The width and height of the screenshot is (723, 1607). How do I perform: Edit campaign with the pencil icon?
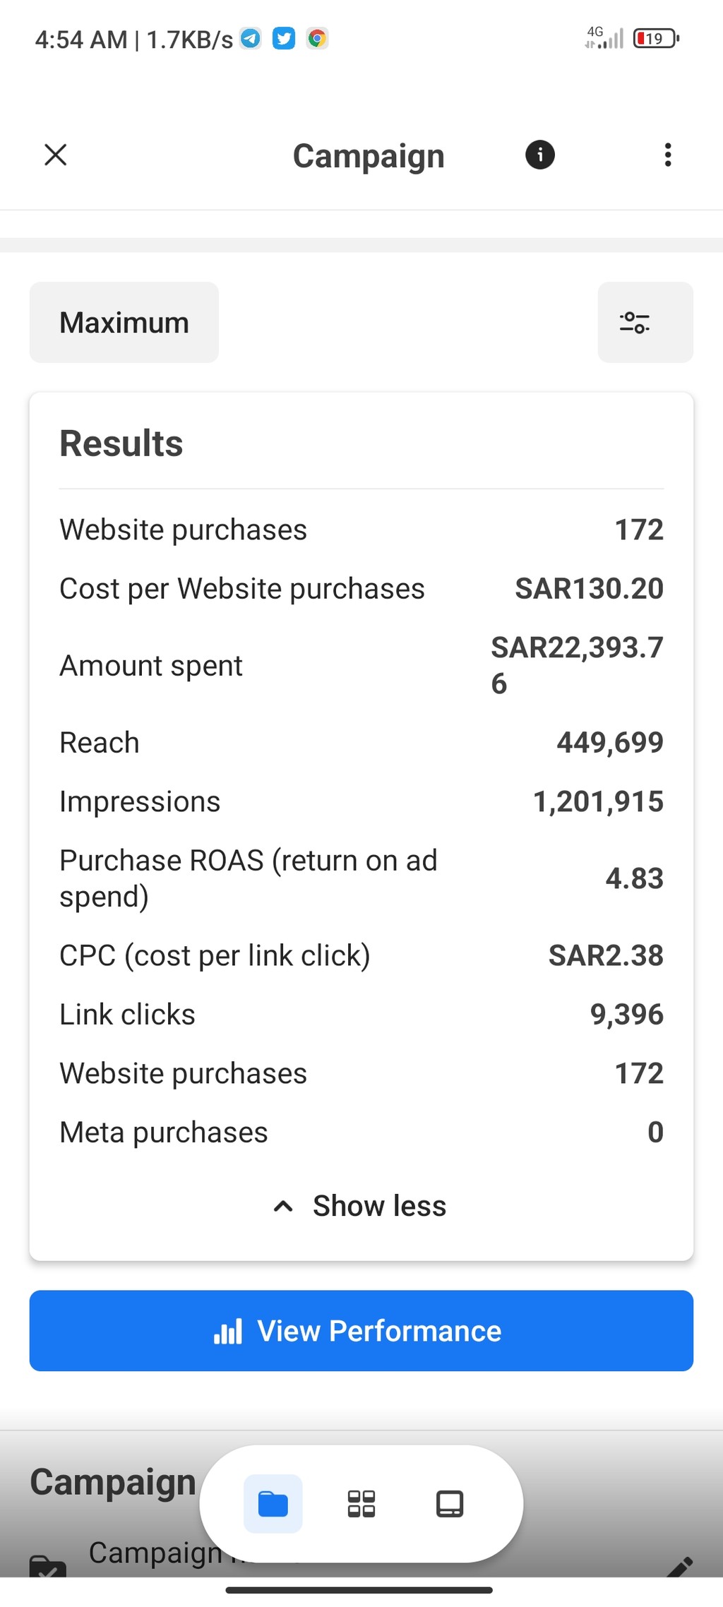679,1567
